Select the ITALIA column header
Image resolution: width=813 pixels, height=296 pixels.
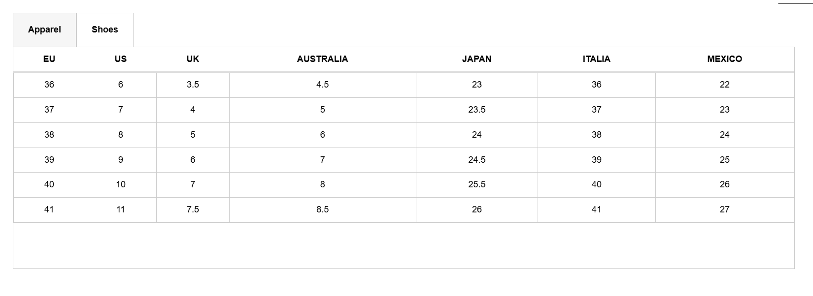pyautogui.click(x=596, y=59)
